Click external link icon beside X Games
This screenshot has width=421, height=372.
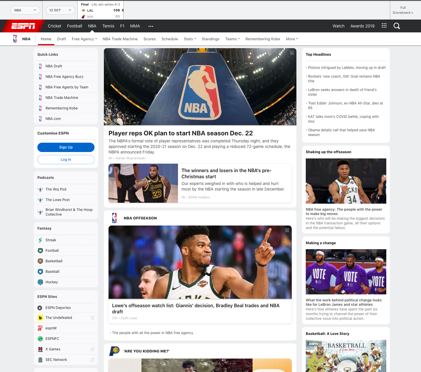point(92,349)
